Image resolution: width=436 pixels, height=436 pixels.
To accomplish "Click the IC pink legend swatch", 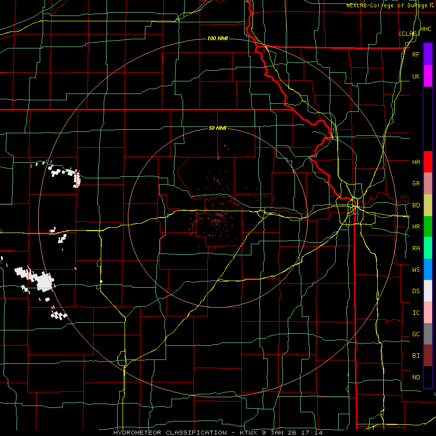I will 428,312.
